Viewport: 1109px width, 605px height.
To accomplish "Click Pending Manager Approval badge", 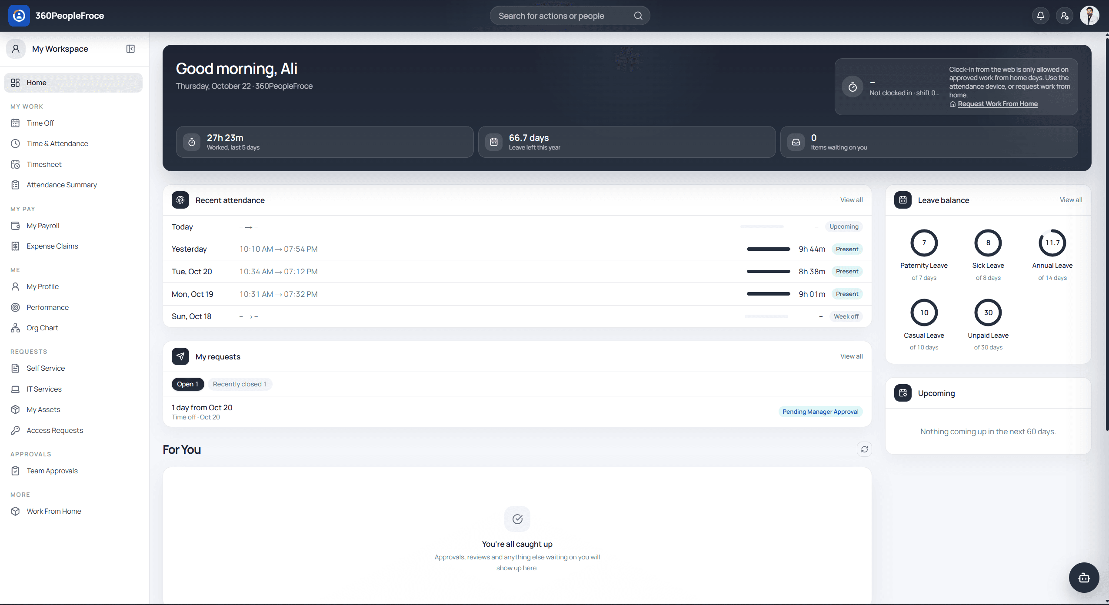I will pyautogui.click(x=820, y=412).
